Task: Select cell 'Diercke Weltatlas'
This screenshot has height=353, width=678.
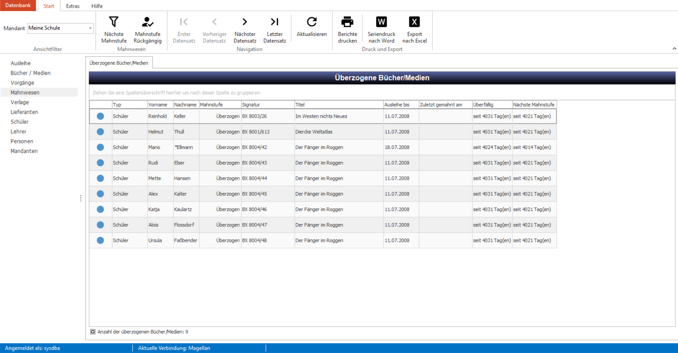Action: coord(339,132)
